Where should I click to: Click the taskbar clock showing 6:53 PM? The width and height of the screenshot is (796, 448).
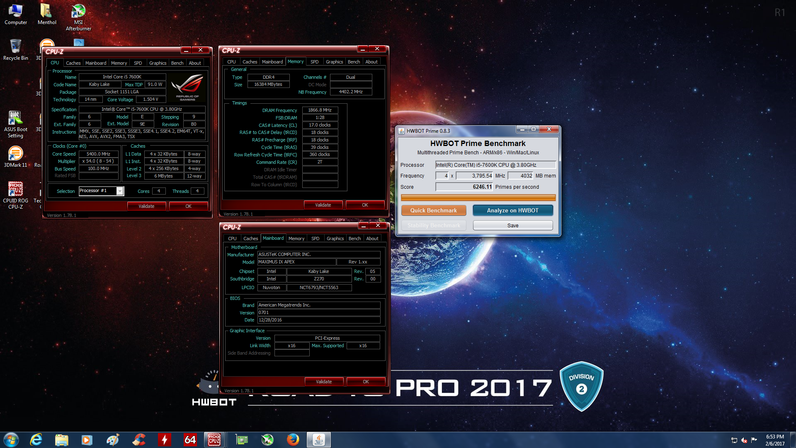tap(775, 440)
